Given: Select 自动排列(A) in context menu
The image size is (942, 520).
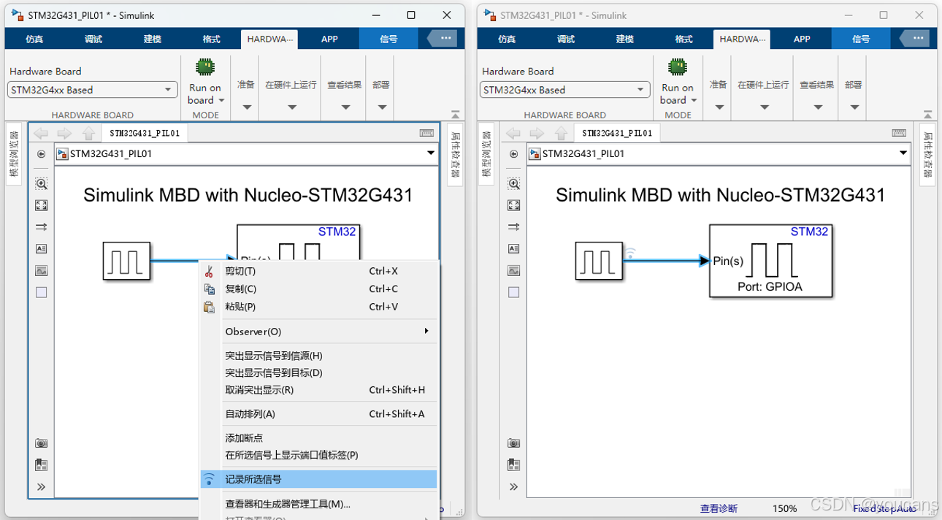Looking at the screenshot, I should (319, 414).
